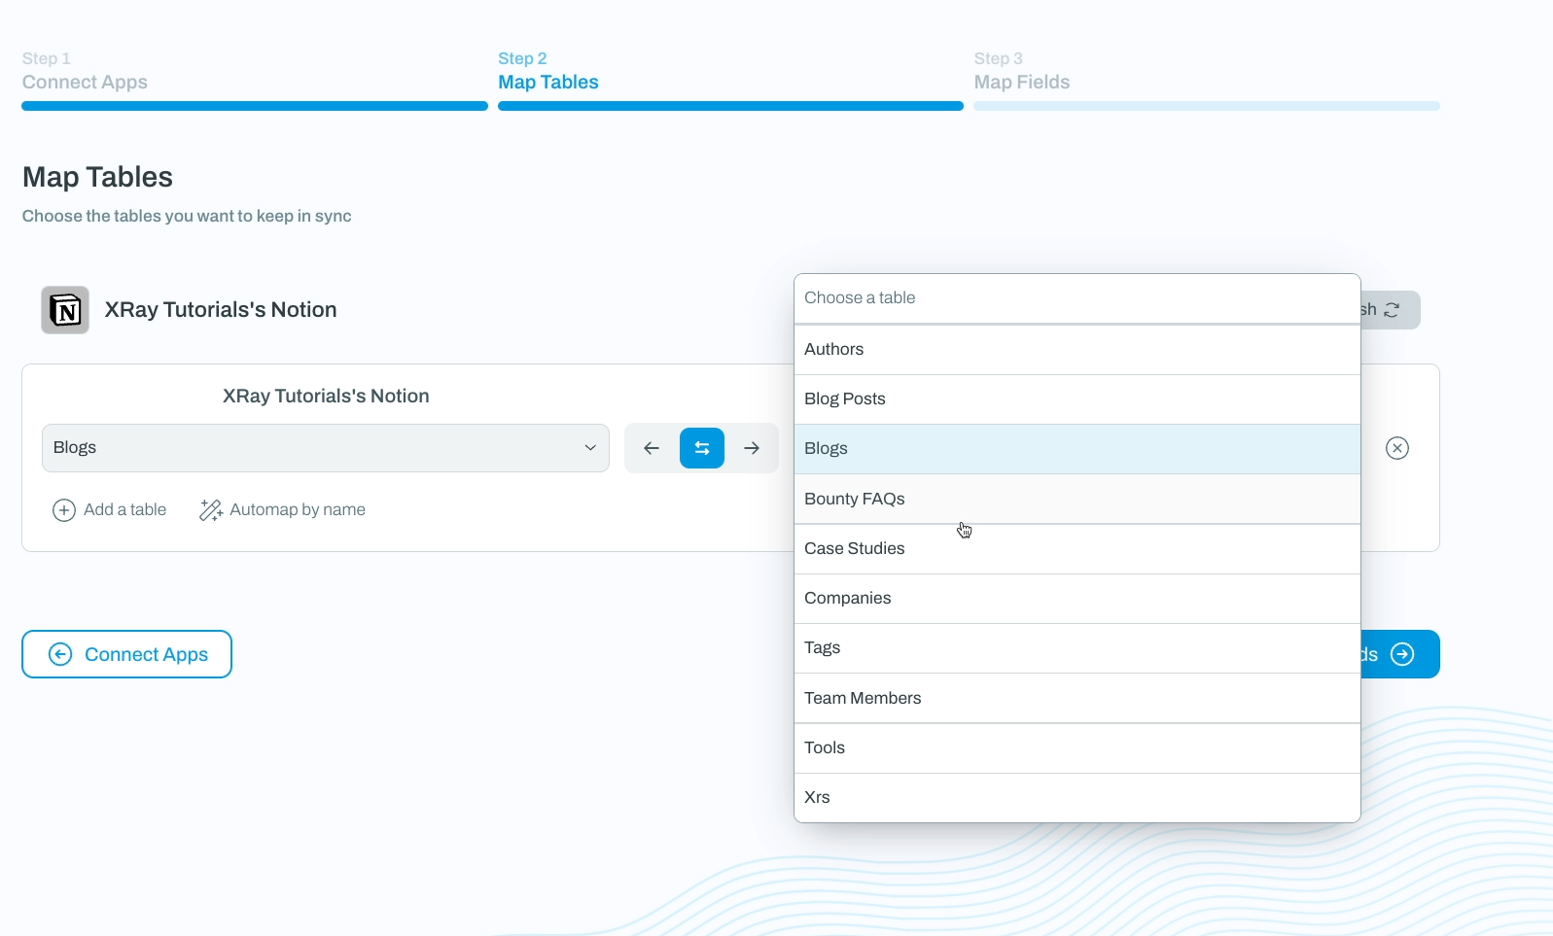This screenshot has width=1553, height=936.
Task: Select Blog Posts from the table list
Action: point(1077,399)
